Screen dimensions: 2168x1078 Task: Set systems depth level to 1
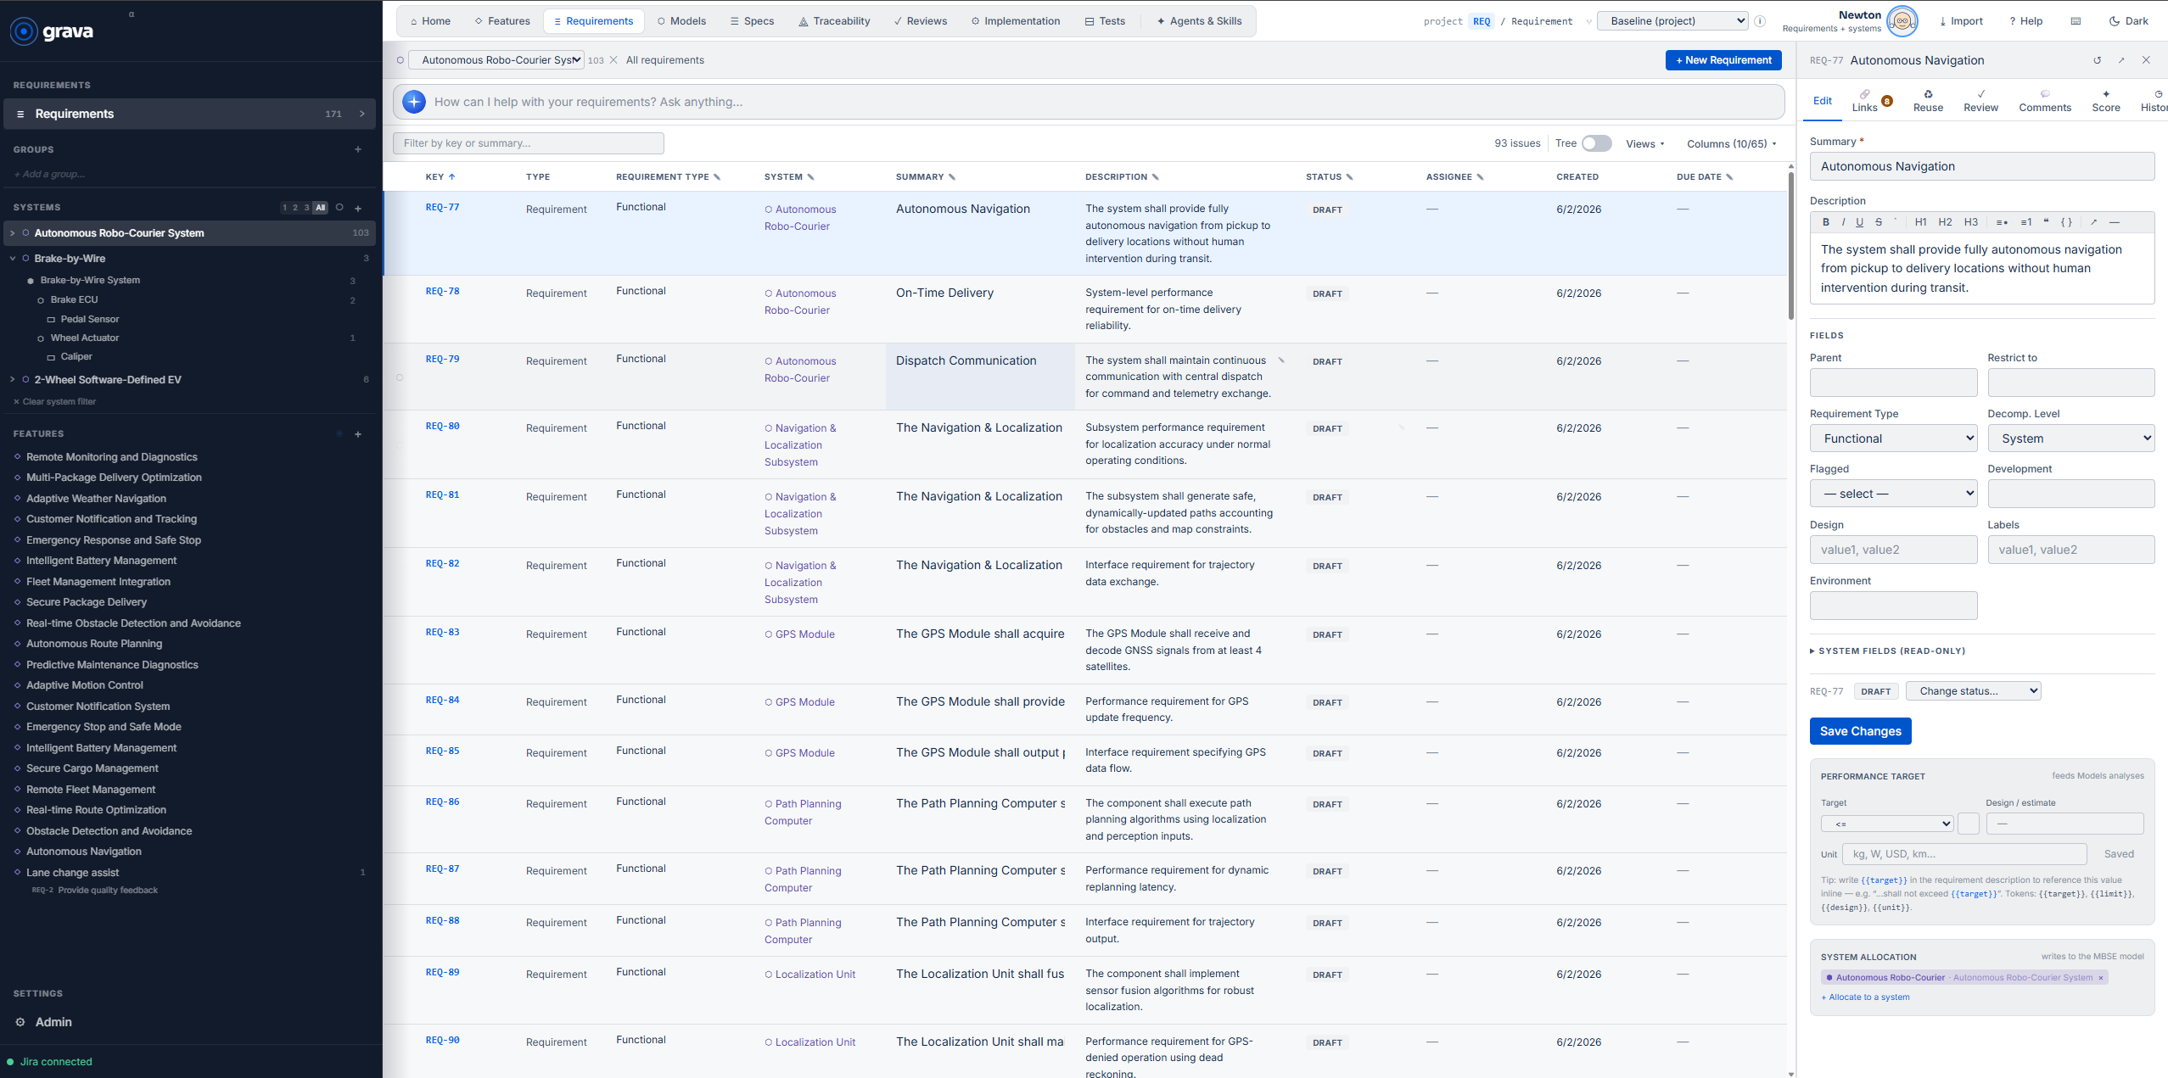[284, 208]
